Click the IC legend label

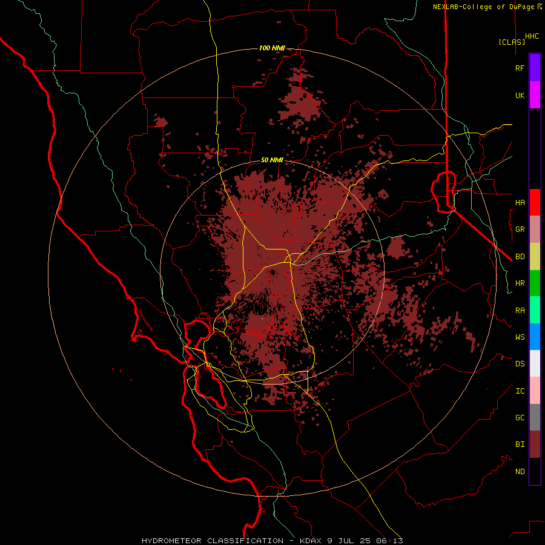tap(520, 391)
